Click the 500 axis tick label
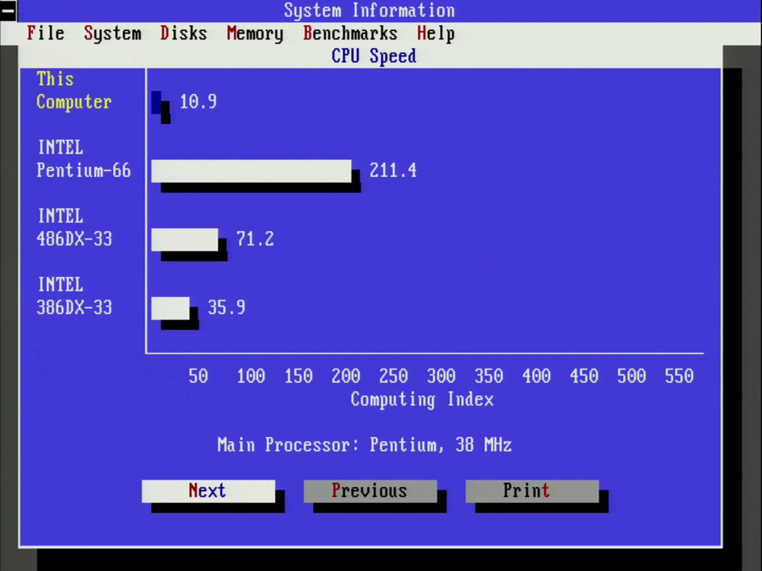The height and width of the screenshot is (571, 762). (x=632, y=376)
